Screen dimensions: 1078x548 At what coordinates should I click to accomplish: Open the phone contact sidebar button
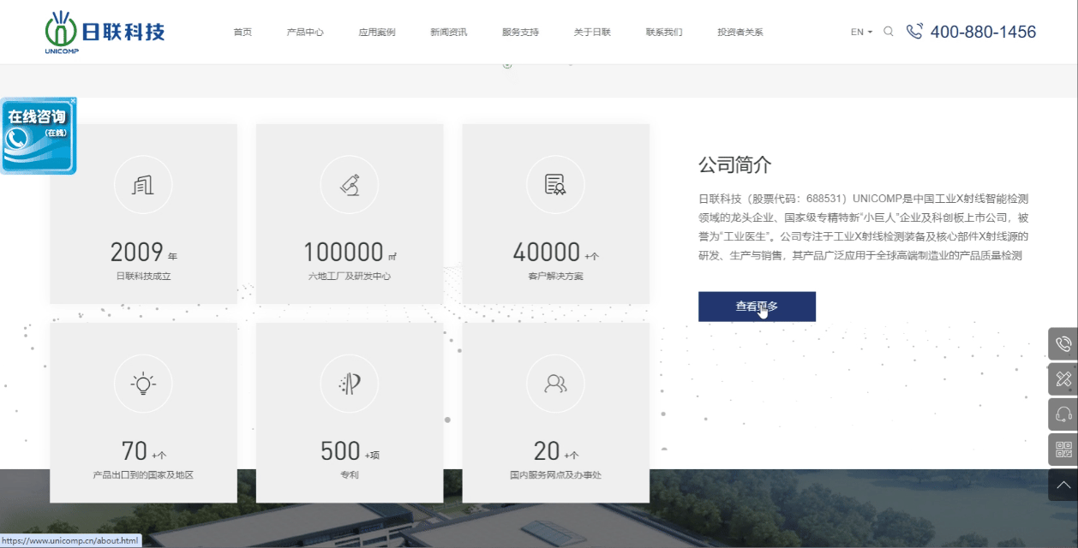point(1063,344)
